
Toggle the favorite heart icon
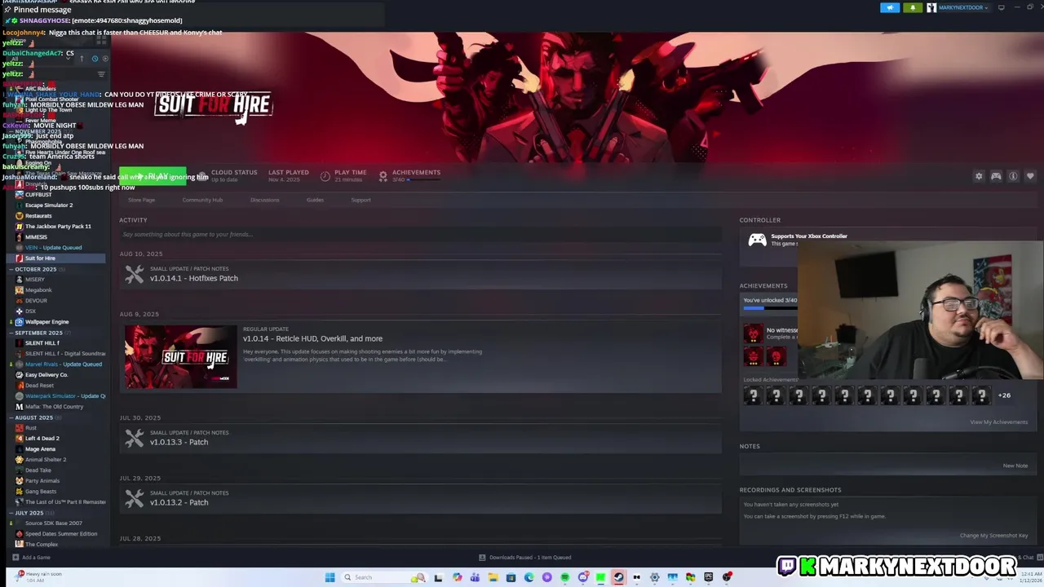point(1030,176)
